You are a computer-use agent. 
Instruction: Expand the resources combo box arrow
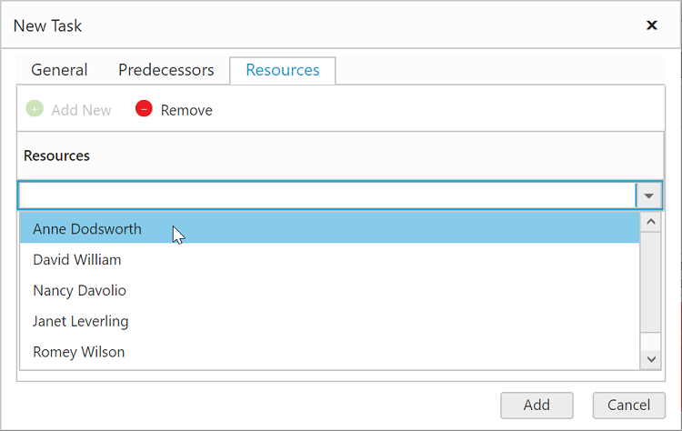click(648, 195)
